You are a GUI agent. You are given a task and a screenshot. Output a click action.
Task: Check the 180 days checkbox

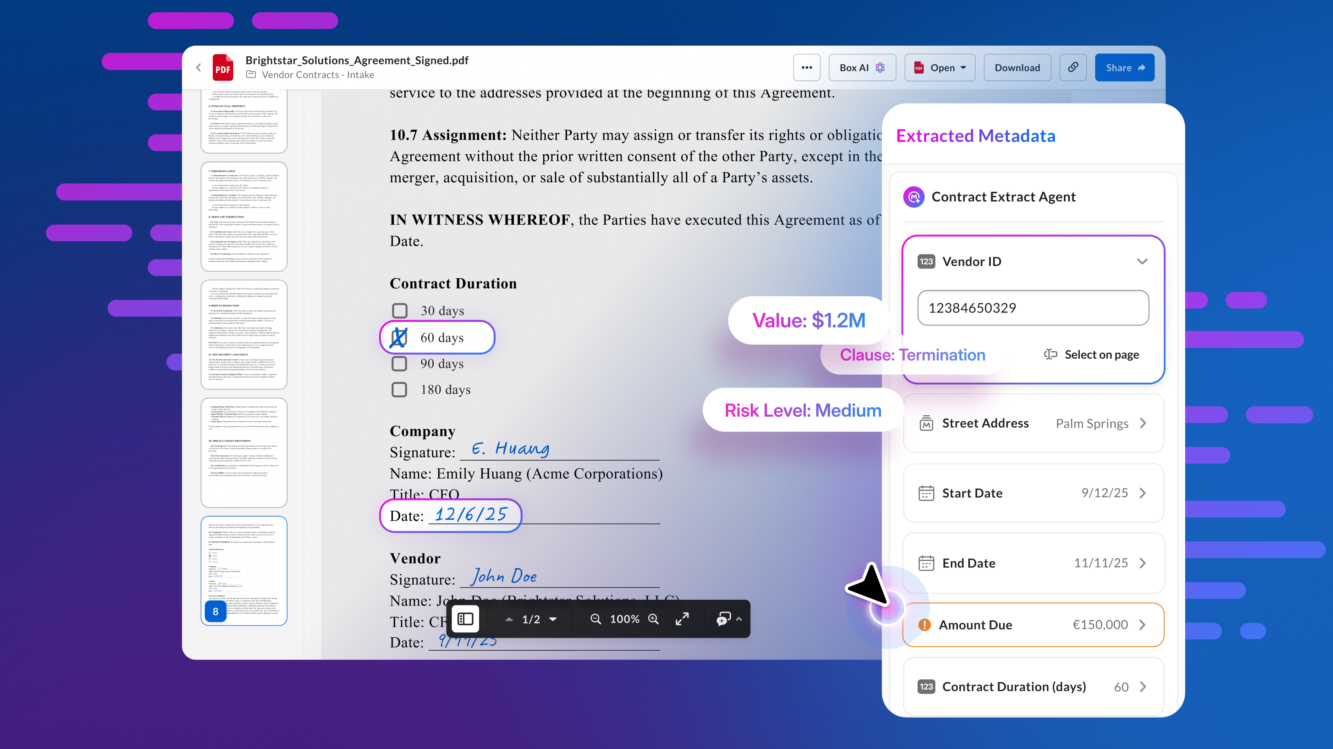399,389
